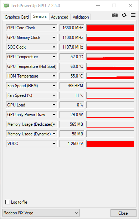Select the 1680.0 MHz value field
Screen dimensions: 139x219
(72, 28)
